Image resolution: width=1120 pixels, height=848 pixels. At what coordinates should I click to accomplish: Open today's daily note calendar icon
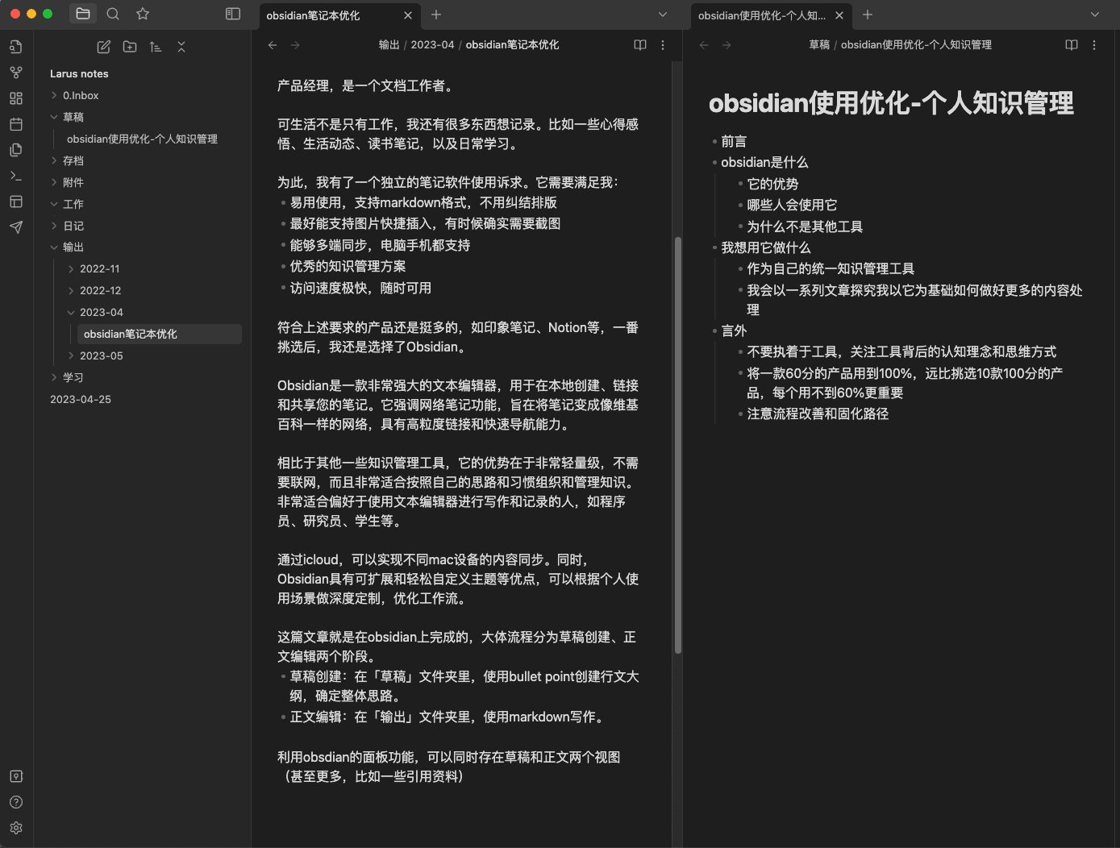pyautogui.click(x=16, y=124)
